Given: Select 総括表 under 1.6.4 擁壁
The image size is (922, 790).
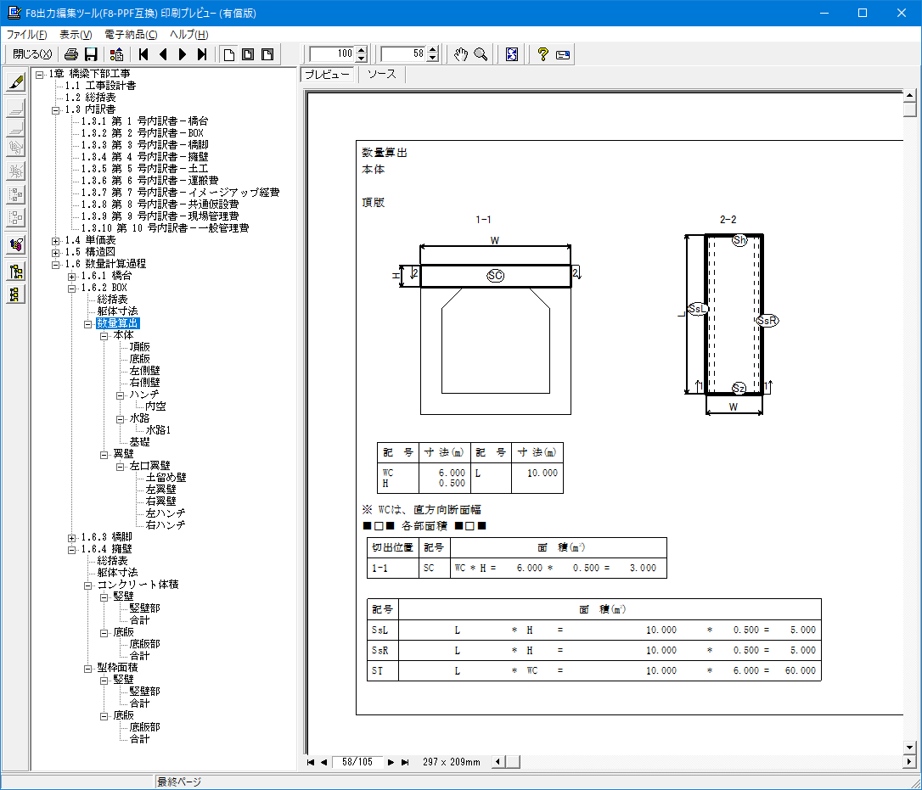Looking at the screenshot, I should coord(112,561).
